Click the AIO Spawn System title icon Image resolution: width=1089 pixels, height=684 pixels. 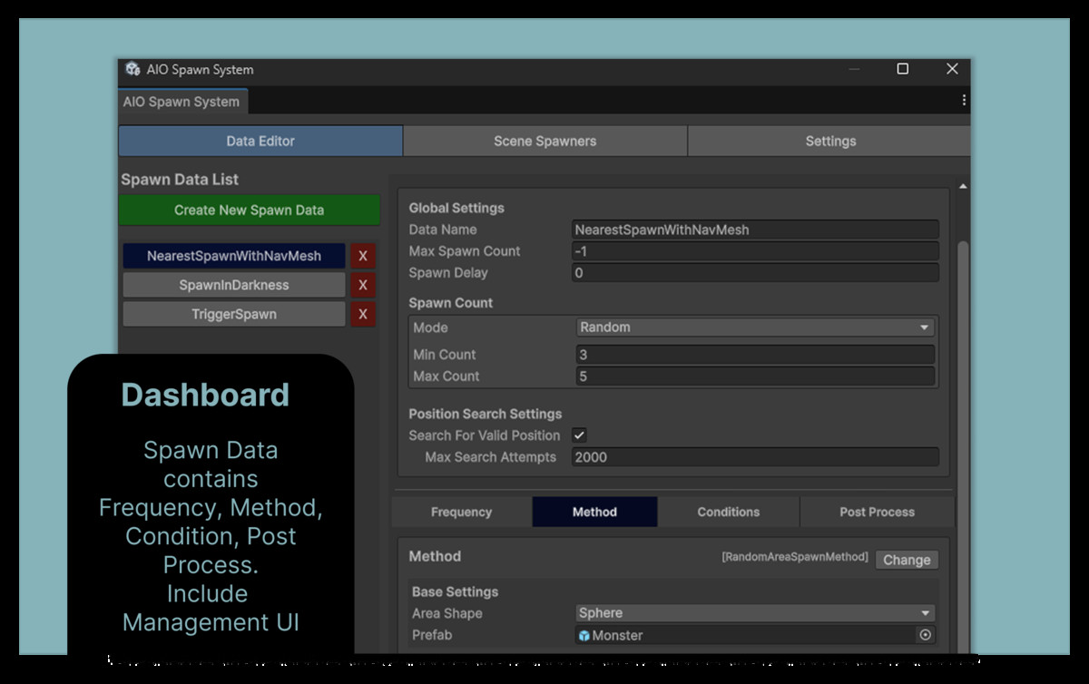[132, 69]
